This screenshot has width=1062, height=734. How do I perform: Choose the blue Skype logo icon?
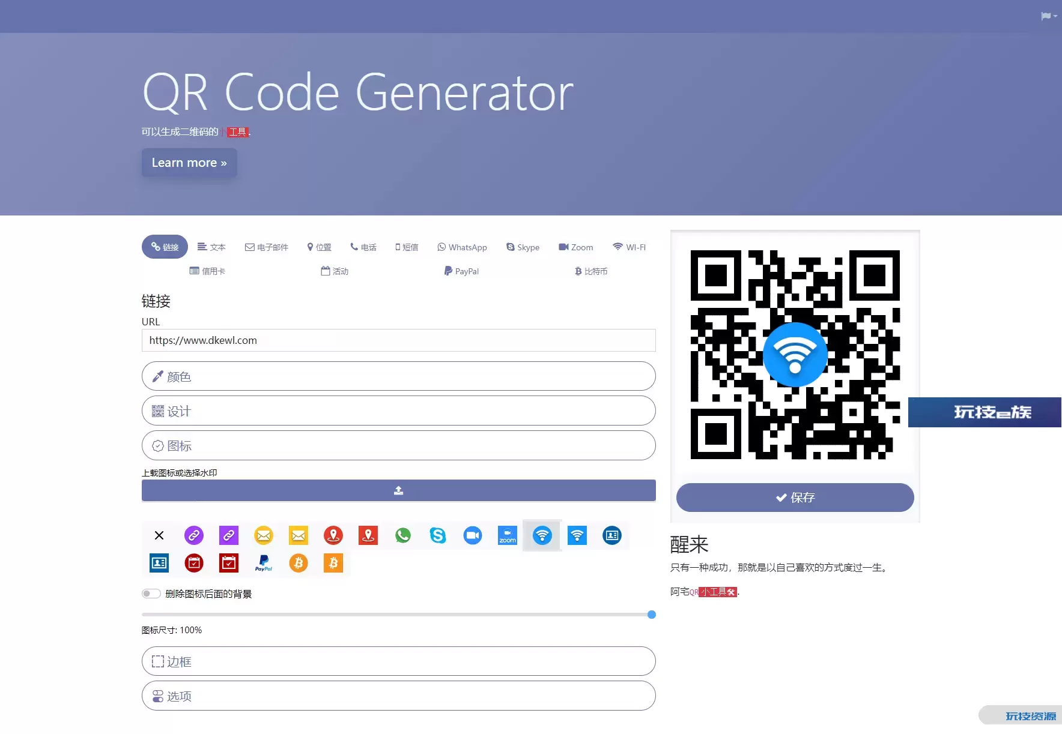pyautogui.click(x=438, y=535)
